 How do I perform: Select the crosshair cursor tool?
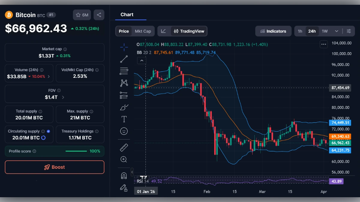[x=124, y=47]
